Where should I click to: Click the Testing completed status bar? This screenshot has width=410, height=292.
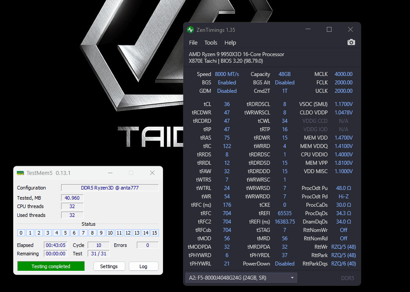click(x=51, y=266)
